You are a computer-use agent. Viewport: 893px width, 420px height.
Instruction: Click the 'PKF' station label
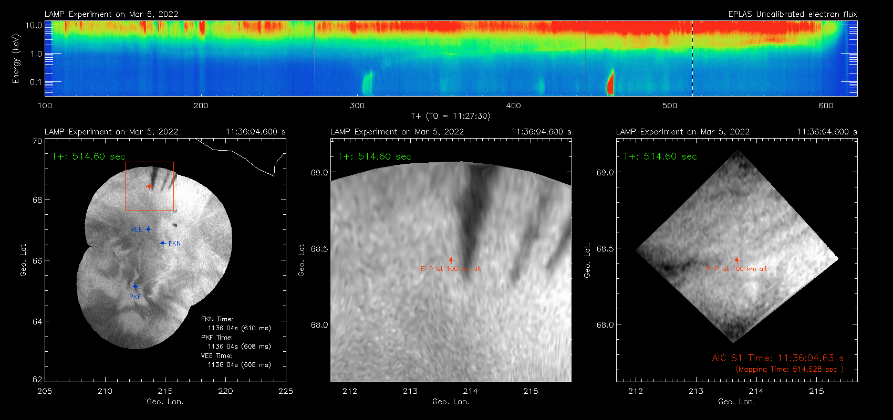pos(135,297)
